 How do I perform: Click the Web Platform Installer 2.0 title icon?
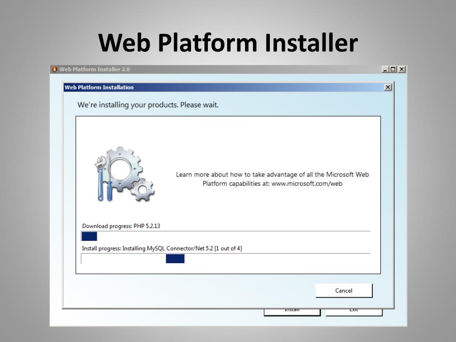(x=55, y=69)
